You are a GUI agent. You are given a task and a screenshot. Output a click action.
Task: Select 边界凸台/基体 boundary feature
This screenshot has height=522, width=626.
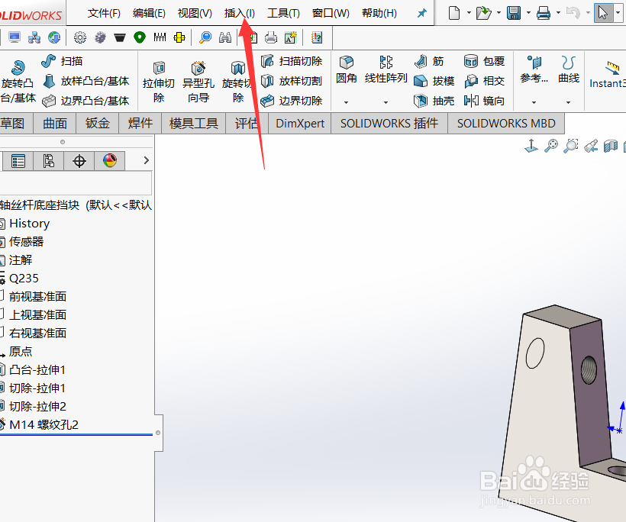86,101
